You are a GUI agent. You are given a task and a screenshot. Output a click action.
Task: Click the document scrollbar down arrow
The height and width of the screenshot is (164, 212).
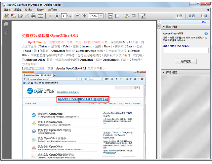pos(159,157)
